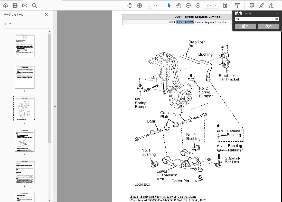Select the highlighter pen tool
Image resolution: width=282 pixels, height=202 pixels.
[x=261, y=6]
